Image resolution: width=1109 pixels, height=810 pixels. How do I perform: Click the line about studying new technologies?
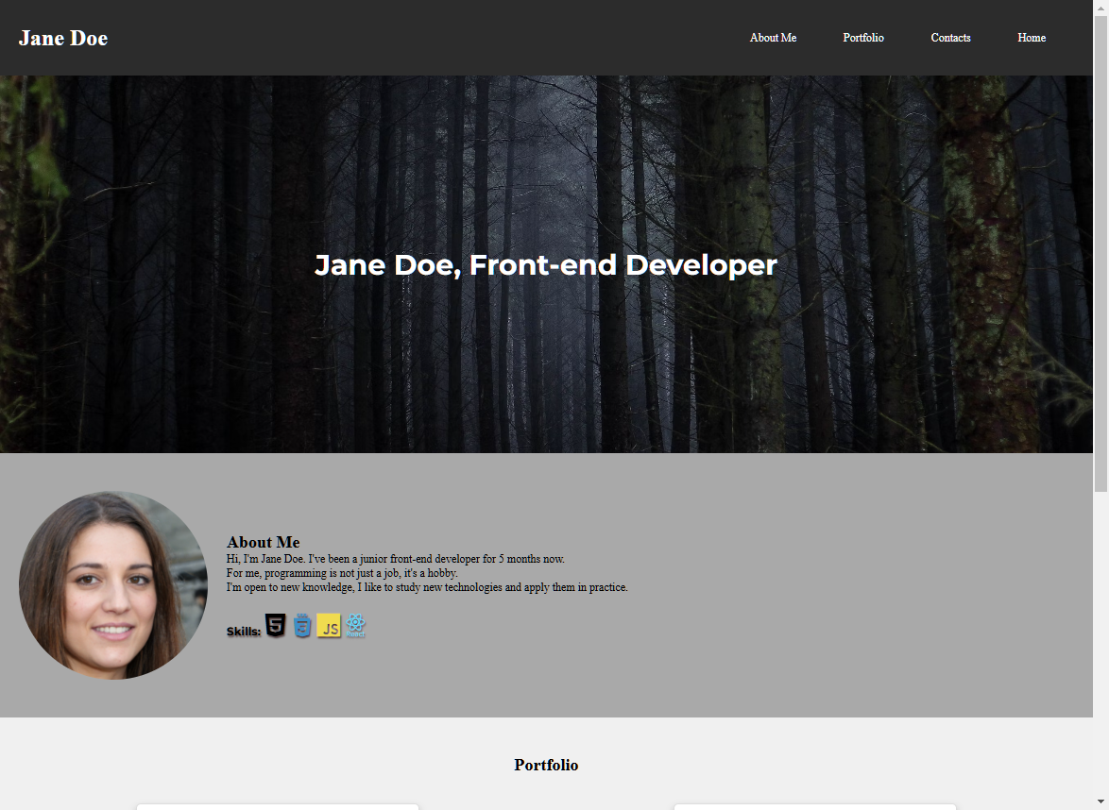[x=427, y=586]
